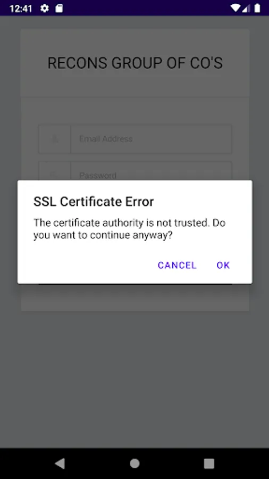Tap the settings gear in status bar

[45, 8]
